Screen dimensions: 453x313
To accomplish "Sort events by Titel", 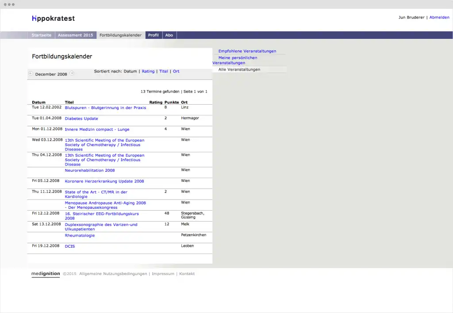I will tap(164, 72).
